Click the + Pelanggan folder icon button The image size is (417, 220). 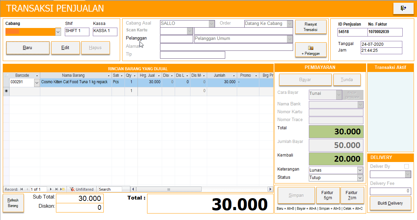311,50
